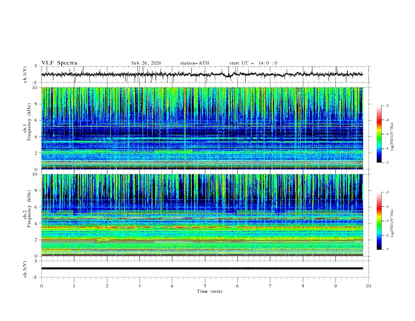Click inside the ch.2 spectrogram plot
415x321 pixels.
coord(205,215)
